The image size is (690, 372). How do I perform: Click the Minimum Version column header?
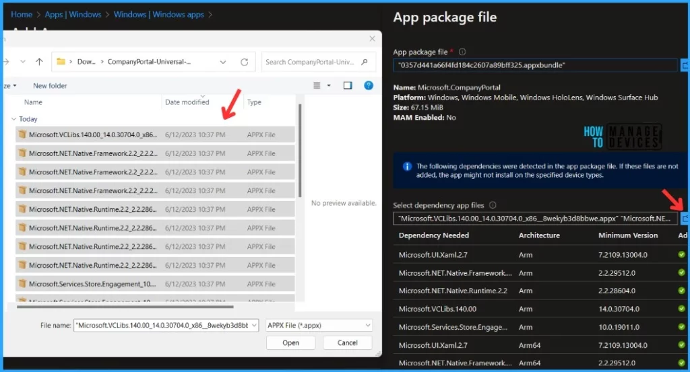point(628,235)
